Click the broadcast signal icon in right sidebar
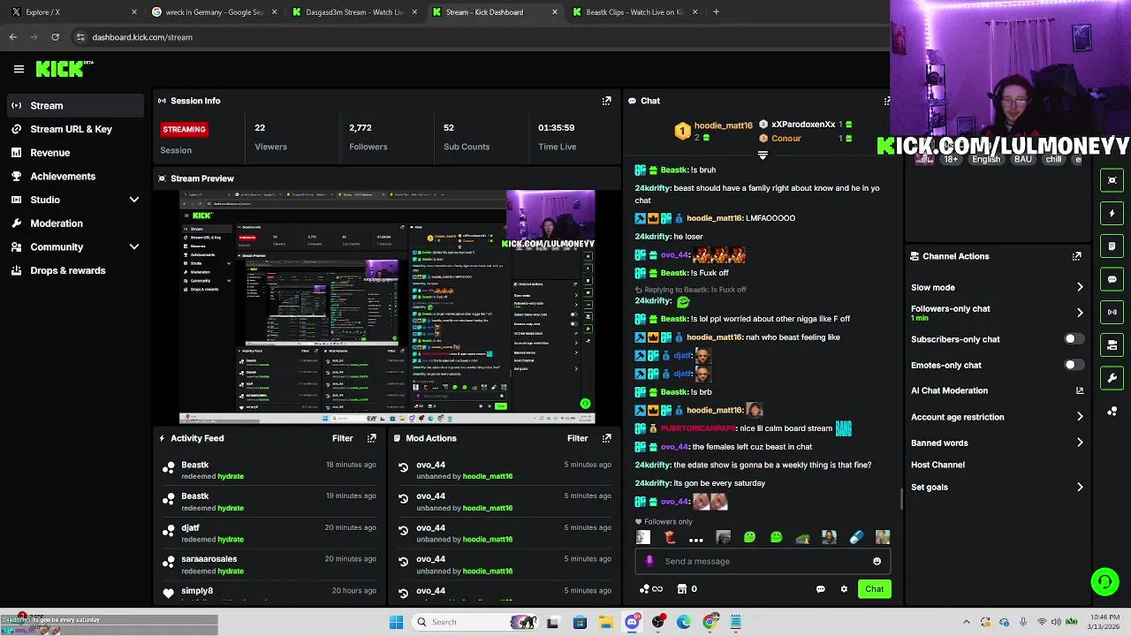The height and width of the screenshot is (636, 1131). tap(1112, 312)
